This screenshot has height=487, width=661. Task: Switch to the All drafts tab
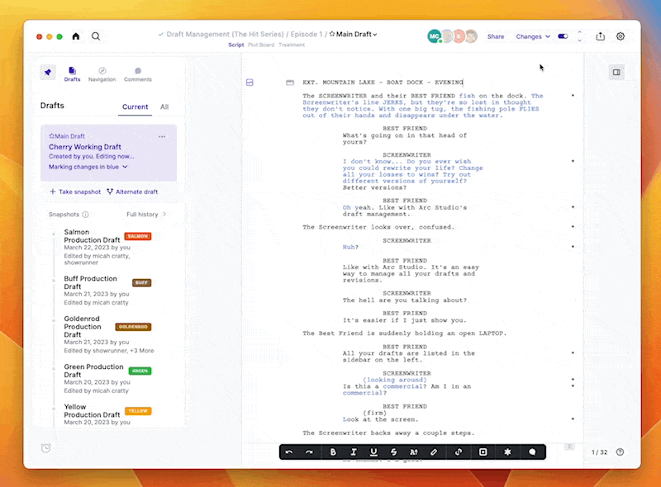tap(164, 106)
